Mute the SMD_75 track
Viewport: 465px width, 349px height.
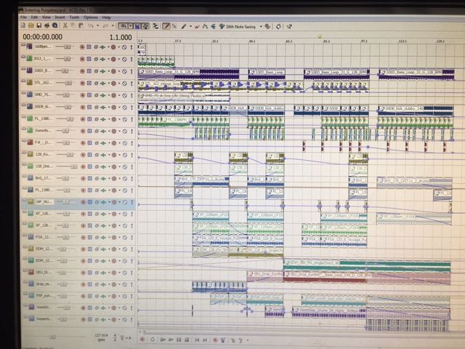[x=124, y=95]
